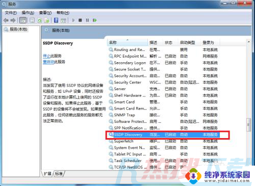The height and width of the screenshot is (186, 255).
Task: Click gear icon beside Secondary Logon
Action: tap(111, 63)
